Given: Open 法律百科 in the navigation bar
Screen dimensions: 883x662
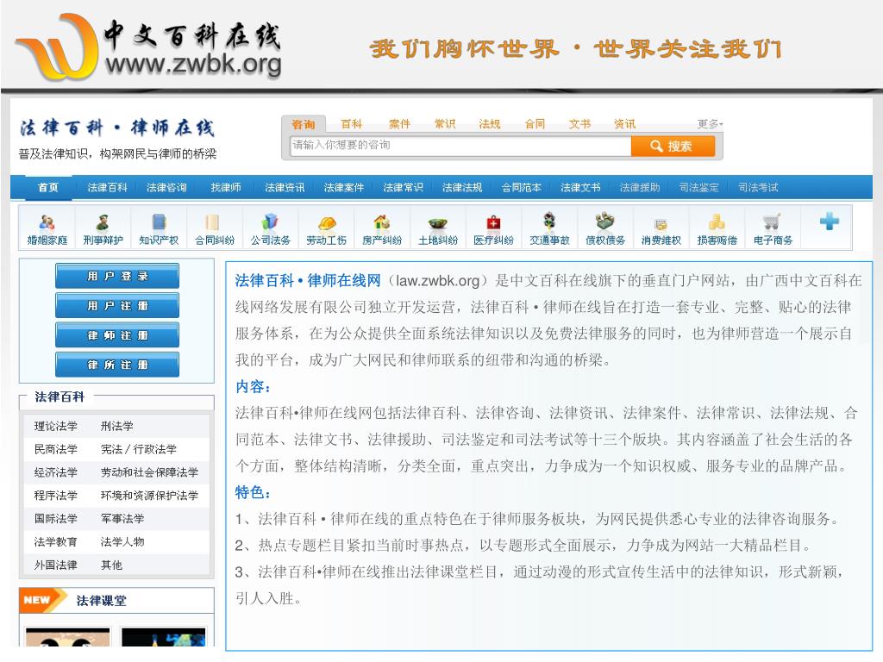Looking at the screenshot, I should 107,187.
